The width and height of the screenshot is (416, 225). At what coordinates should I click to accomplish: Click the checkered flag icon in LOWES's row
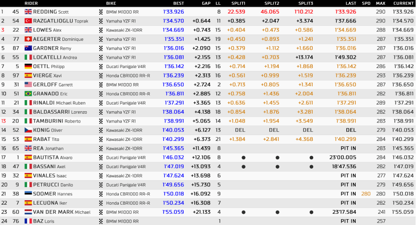tap(101, 30)
